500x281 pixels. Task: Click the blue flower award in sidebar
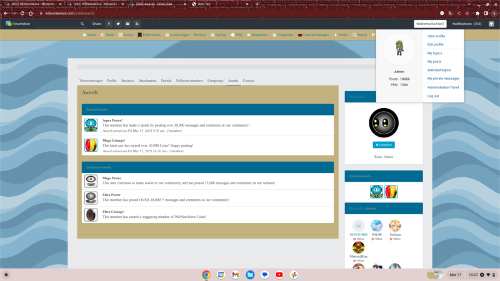tap(376, 192)
